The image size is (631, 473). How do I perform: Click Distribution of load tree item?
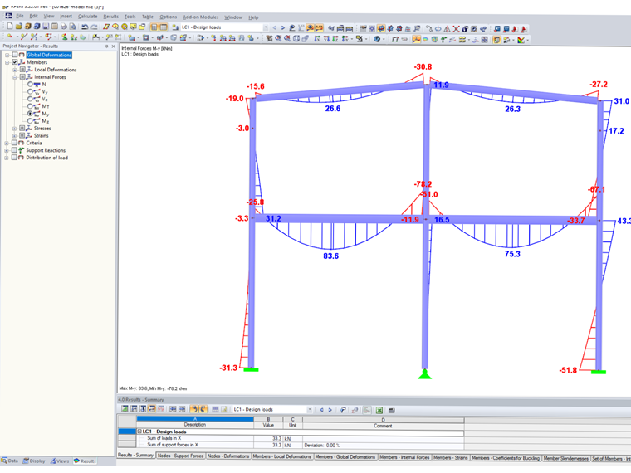tap(46, 158)
